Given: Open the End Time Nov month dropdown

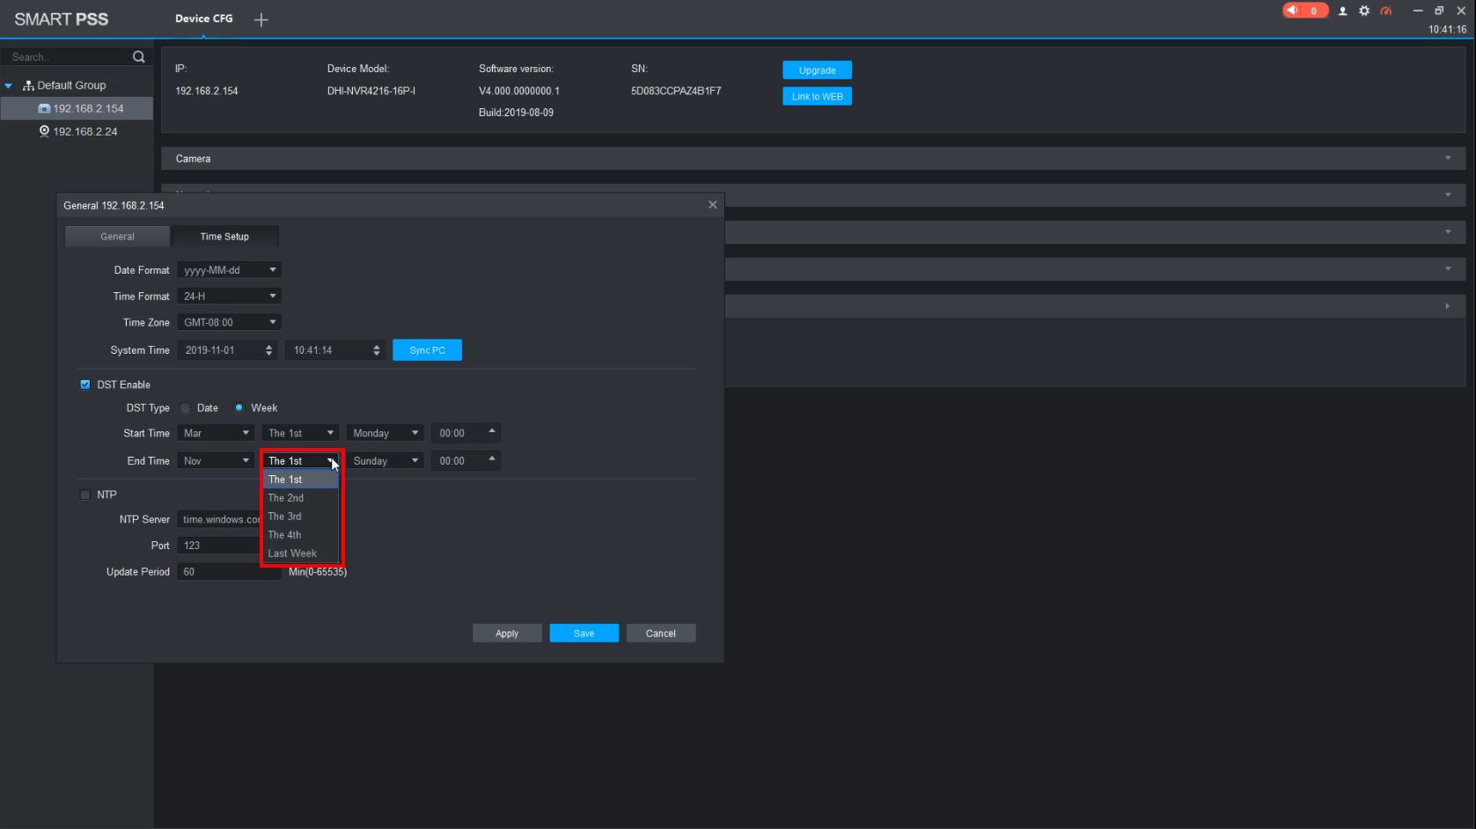Looking at the screenshot, I should pyautogui.click(x=216, y=461).
